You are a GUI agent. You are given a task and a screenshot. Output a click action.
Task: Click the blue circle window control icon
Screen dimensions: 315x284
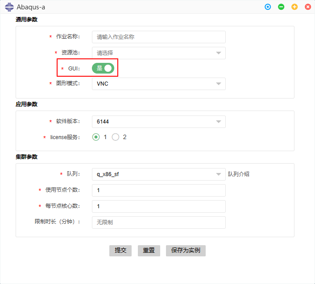coord(268,7)
